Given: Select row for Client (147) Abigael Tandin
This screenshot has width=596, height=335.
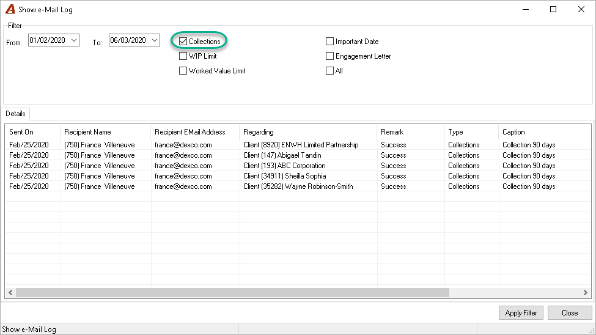Looking at the screenshot, I should 298,155.
